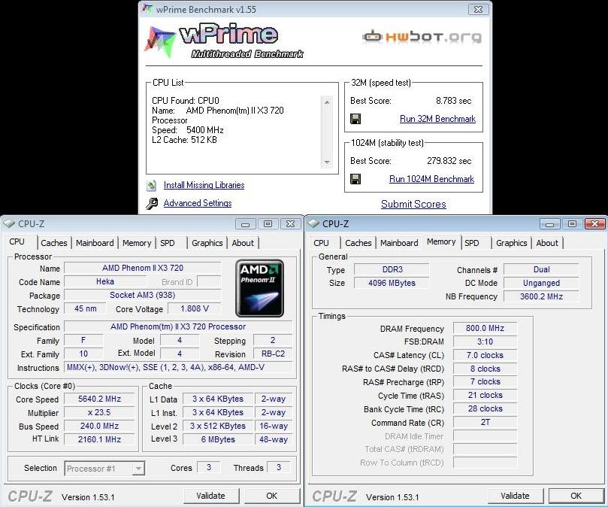Click OK in left CPU-Z window

[272, 496]
